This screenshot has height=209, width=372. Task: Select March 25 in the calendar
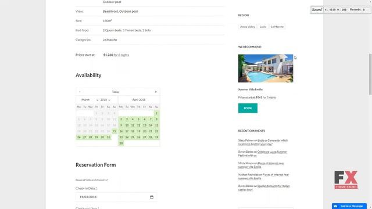[x=115, y=131]
